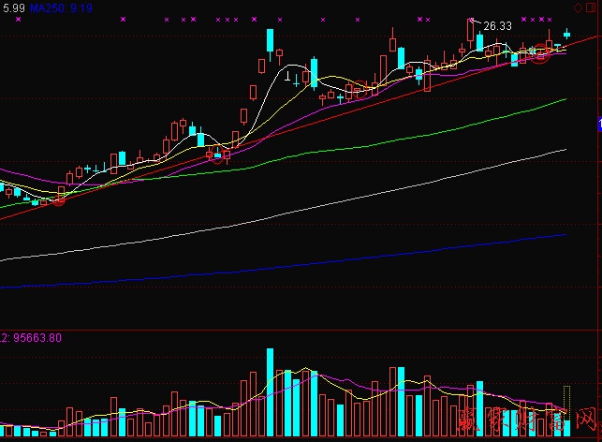The height and width of the screenshot is (442, 602).
Task: Select the tall cyan candlestick below 26.33 label
Action: pyautogui.click(x=479, y=42)
